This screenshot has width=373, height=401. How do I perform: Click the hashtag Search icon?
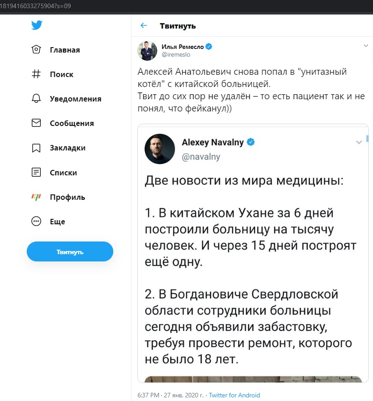tap(36, 74)
